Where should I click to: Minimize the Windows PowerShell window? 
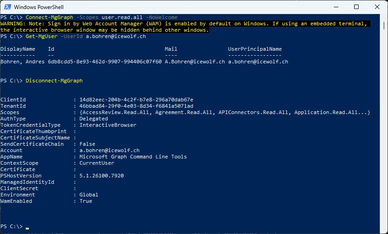pyautogui.click(x=336, y=7)
